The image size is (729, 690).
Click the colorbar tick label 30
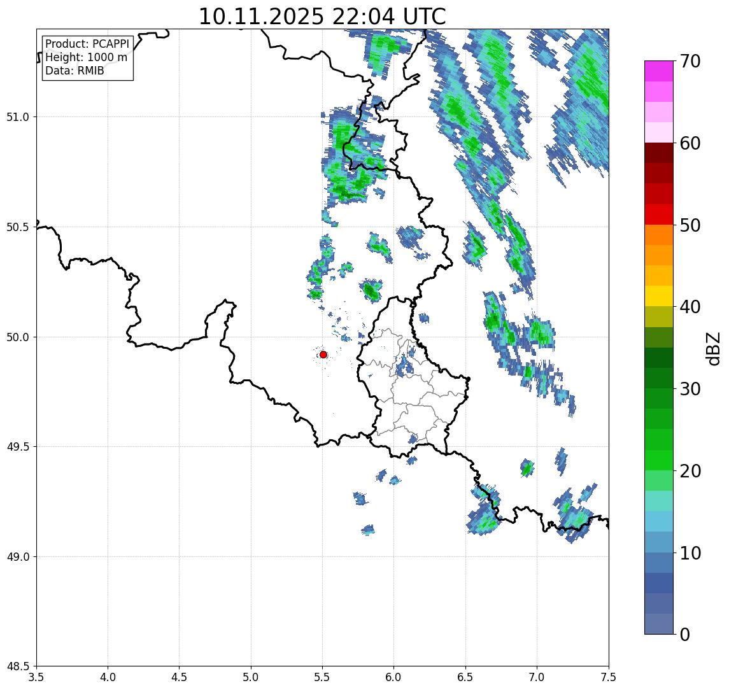690,389
